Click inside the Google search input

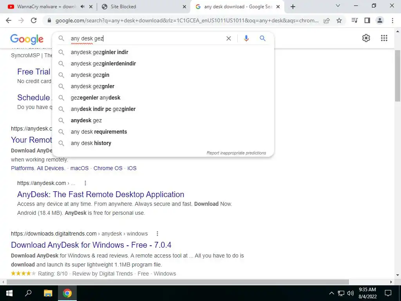coord(146,38)
